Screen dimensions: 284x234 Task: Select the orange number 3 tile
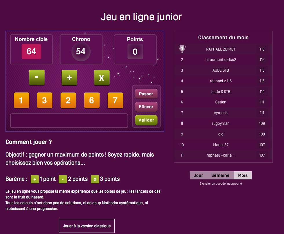[x=45, y=100]
